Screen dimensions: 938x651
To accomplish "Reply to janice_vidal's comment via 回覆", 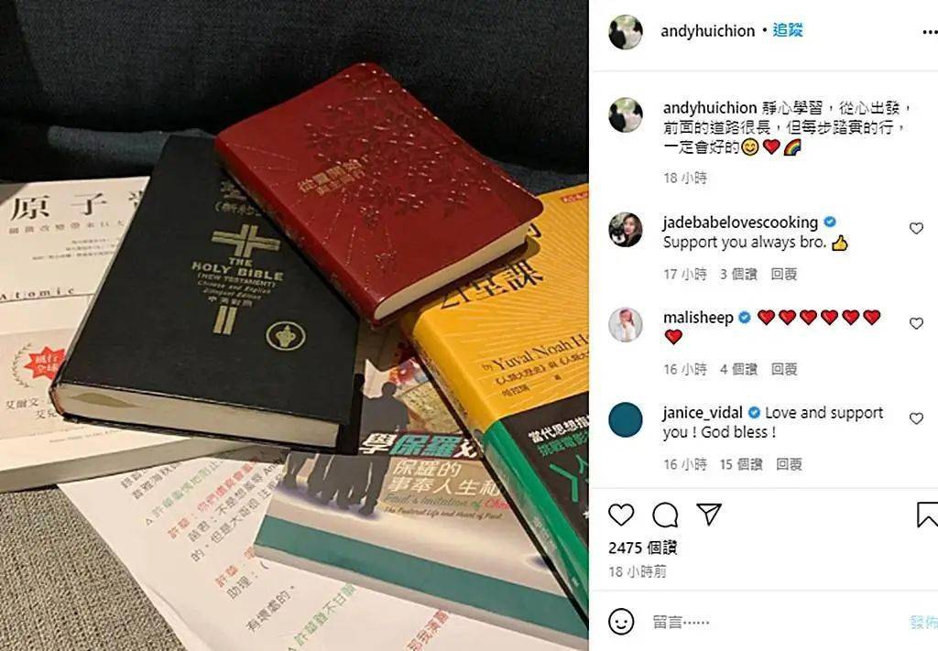I will (x=789, y=464).
